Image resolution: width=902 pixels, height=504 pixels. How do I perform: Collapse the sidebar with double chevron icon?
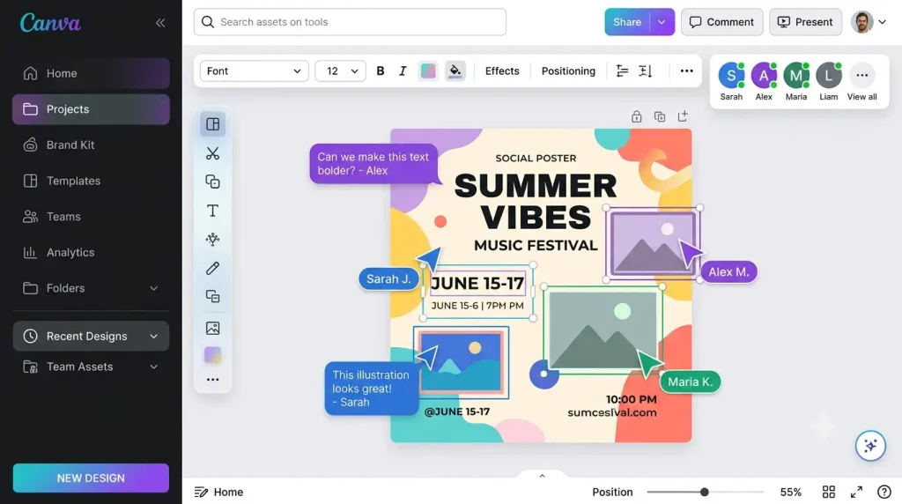pyautogui.click(x=160, y=23)
